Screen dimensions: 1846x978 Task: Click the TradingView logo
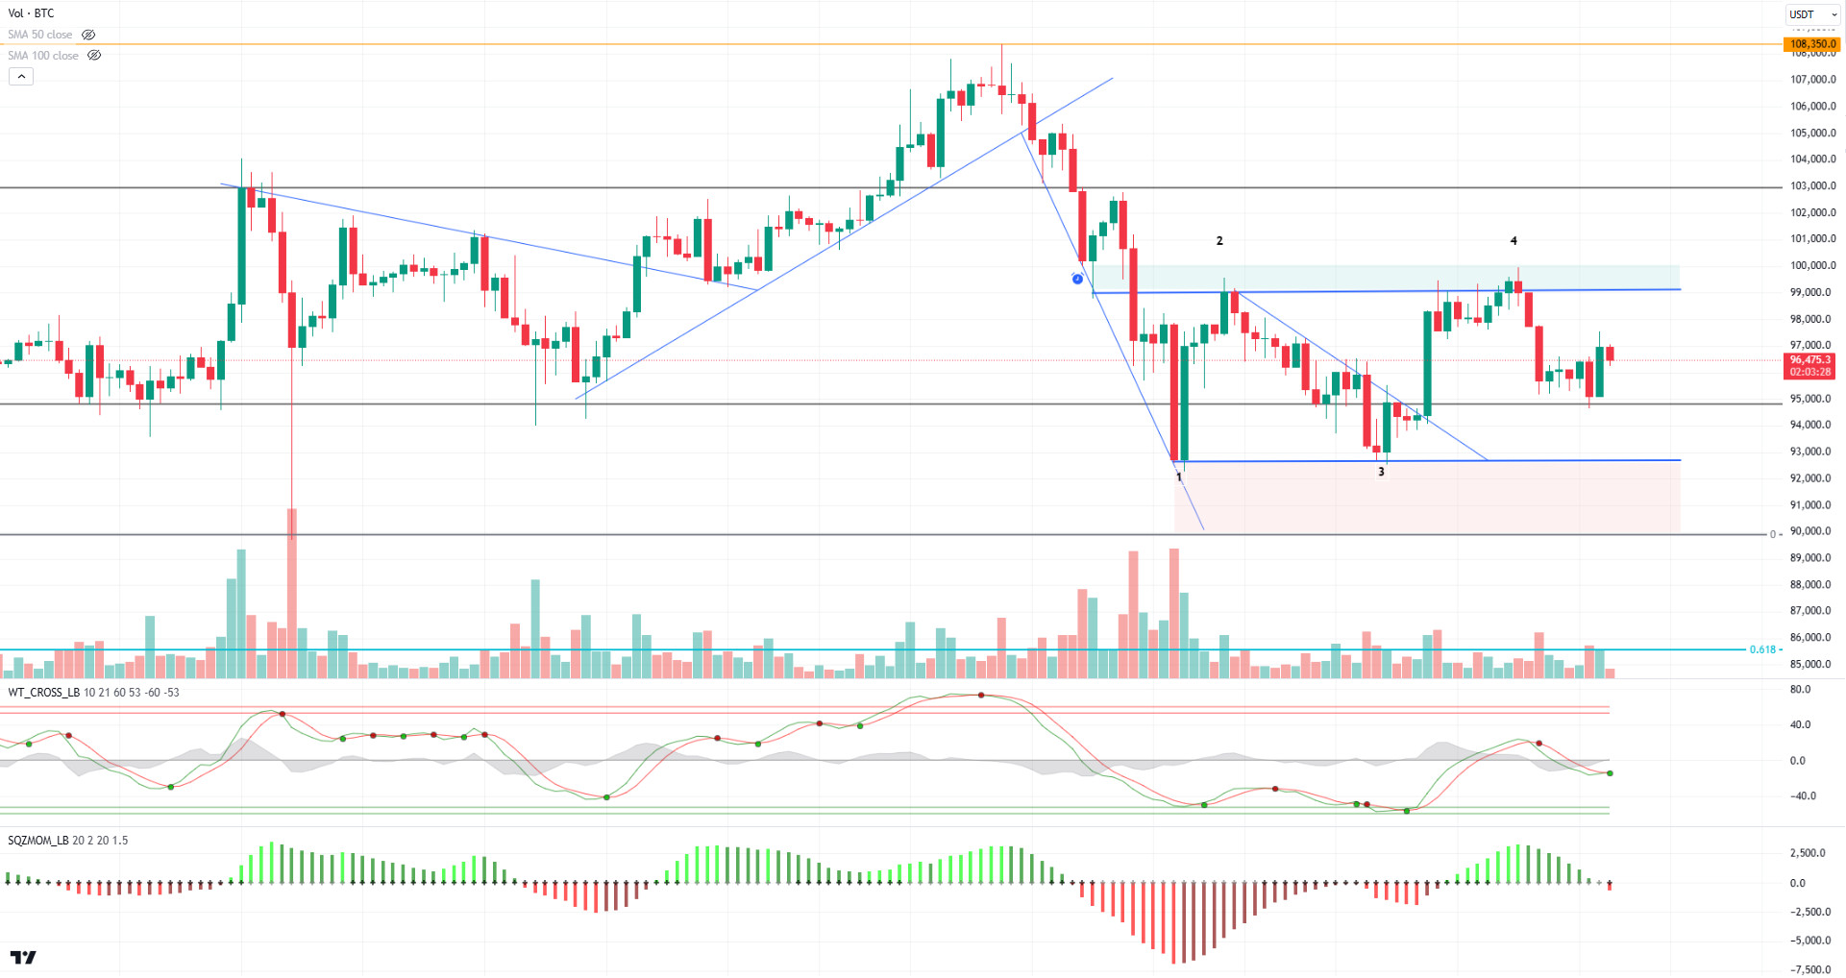click(x=23, y=958)
